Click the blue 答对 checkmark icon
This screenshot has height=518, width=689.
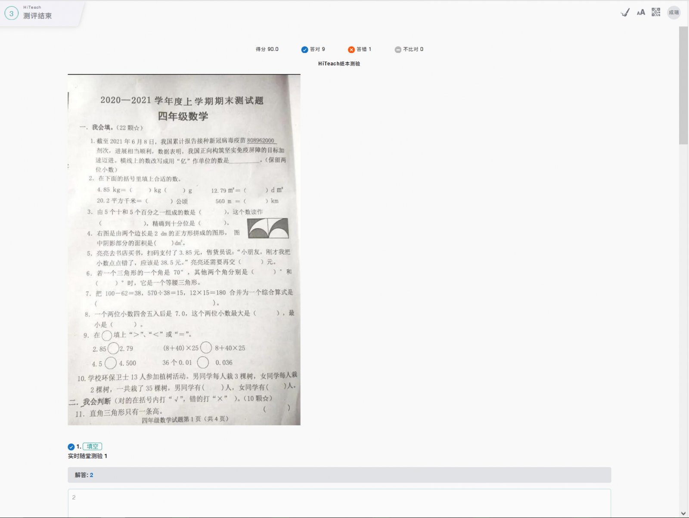(304, 50)
